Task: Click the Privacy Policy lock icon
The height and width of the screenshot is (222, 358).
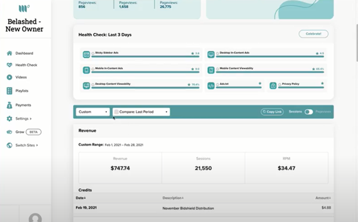Action: click(x=273, y=86)
